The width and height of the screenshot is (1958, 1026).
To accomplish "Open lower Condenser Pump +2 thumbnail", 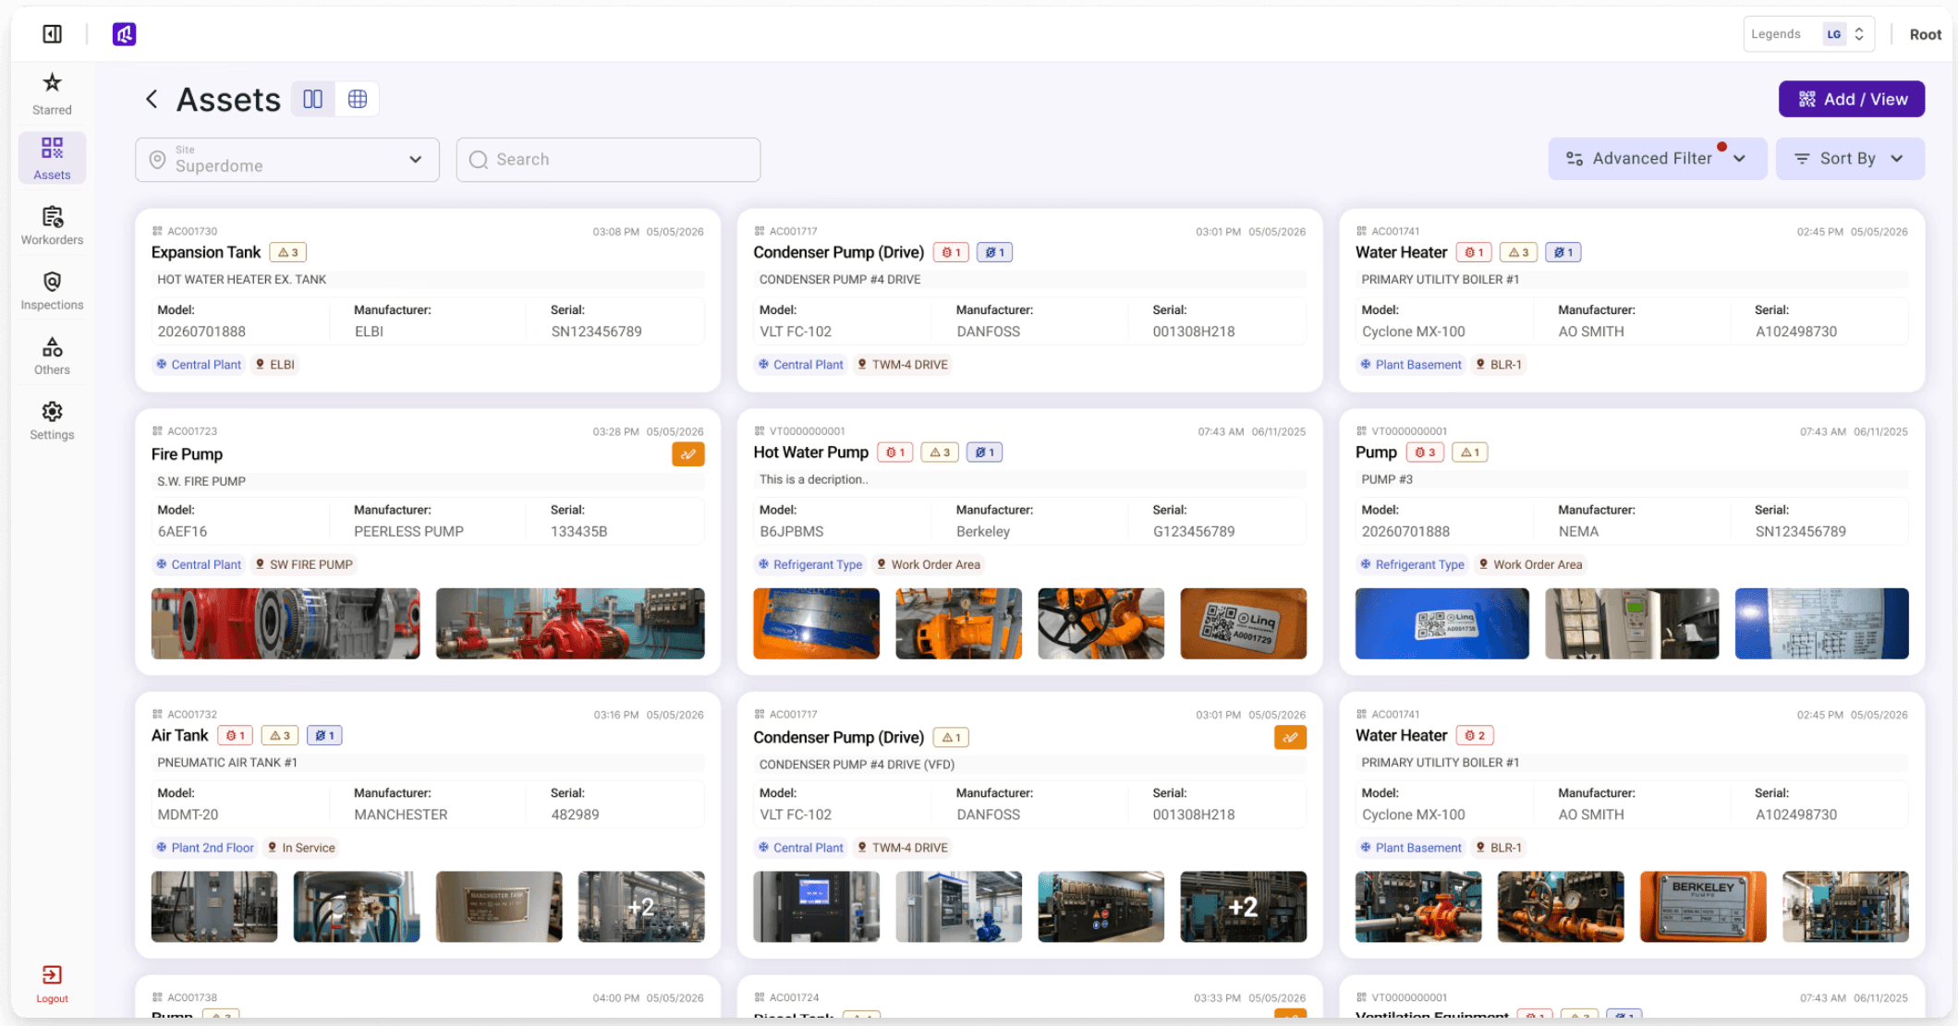I will point(1243,907).
